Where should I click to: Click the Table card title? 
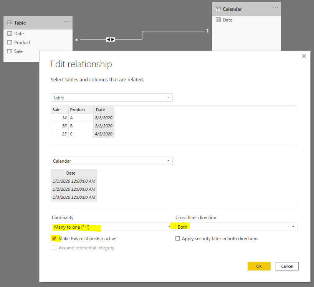pyautogui.click(x=20, y=23)
